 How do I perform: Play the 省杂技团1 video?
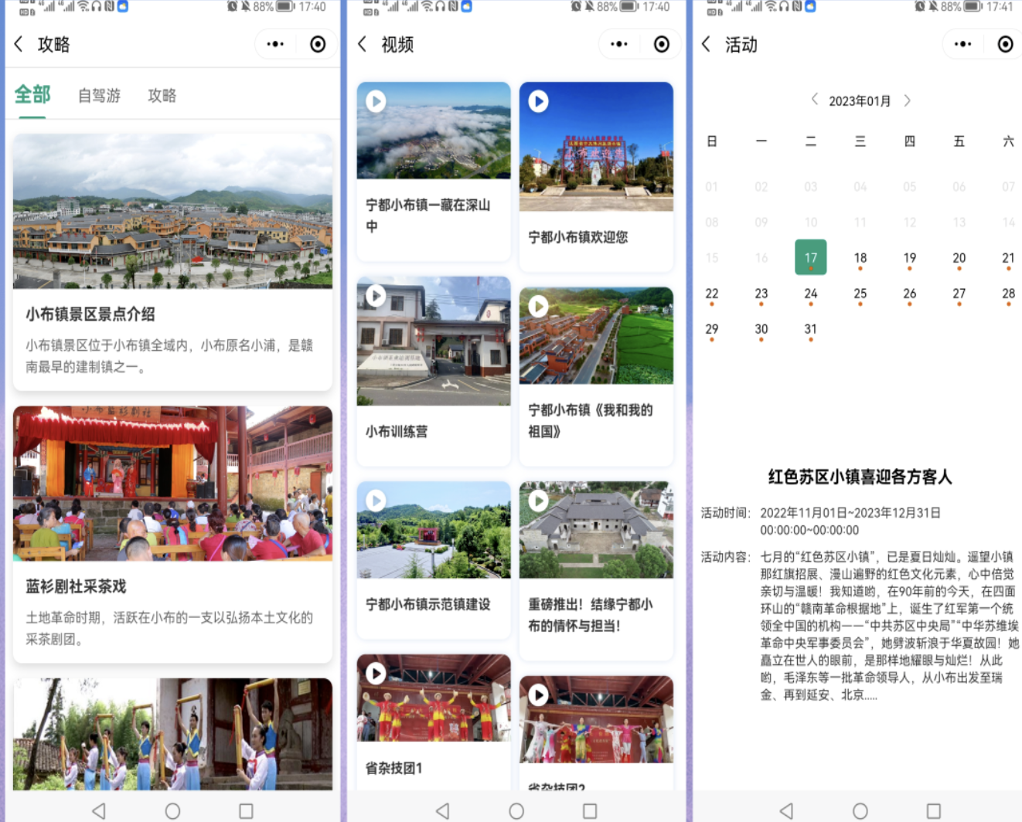376,674
